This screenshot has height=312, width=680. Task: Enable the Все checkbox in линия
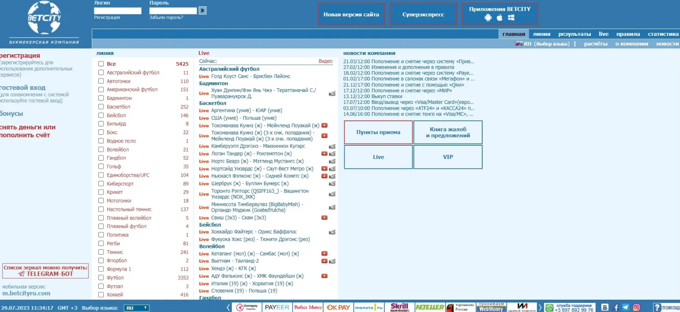101,64
